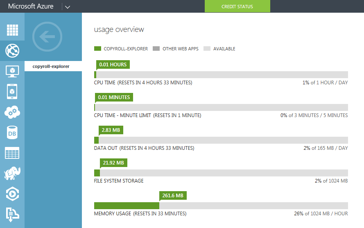The width and height of the screenshot is (364, 228).
Task: Click 'MEMORY USAGE (RESETS IN 33 MINUTES)' label
Action: [x=140, y=214]
